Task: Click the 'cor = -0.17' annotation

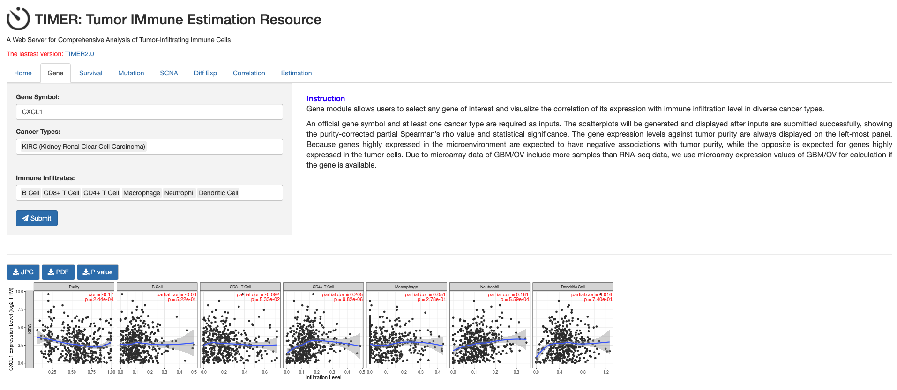Action: pos(101,295)
